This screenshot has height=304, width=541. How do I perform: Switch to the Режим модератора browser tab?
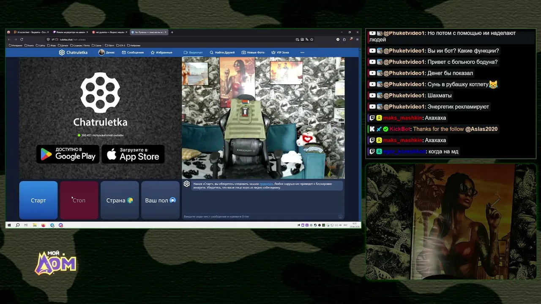(70, 32)
